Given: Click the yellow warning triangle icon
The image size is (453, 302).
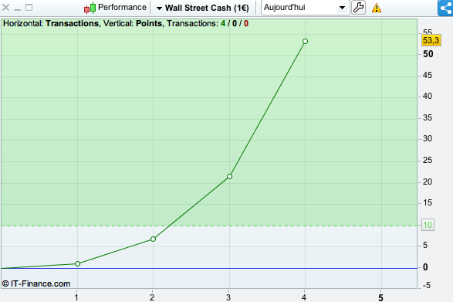Looking at the screenshot, I should pyautogui.click(x=377, y=8).
